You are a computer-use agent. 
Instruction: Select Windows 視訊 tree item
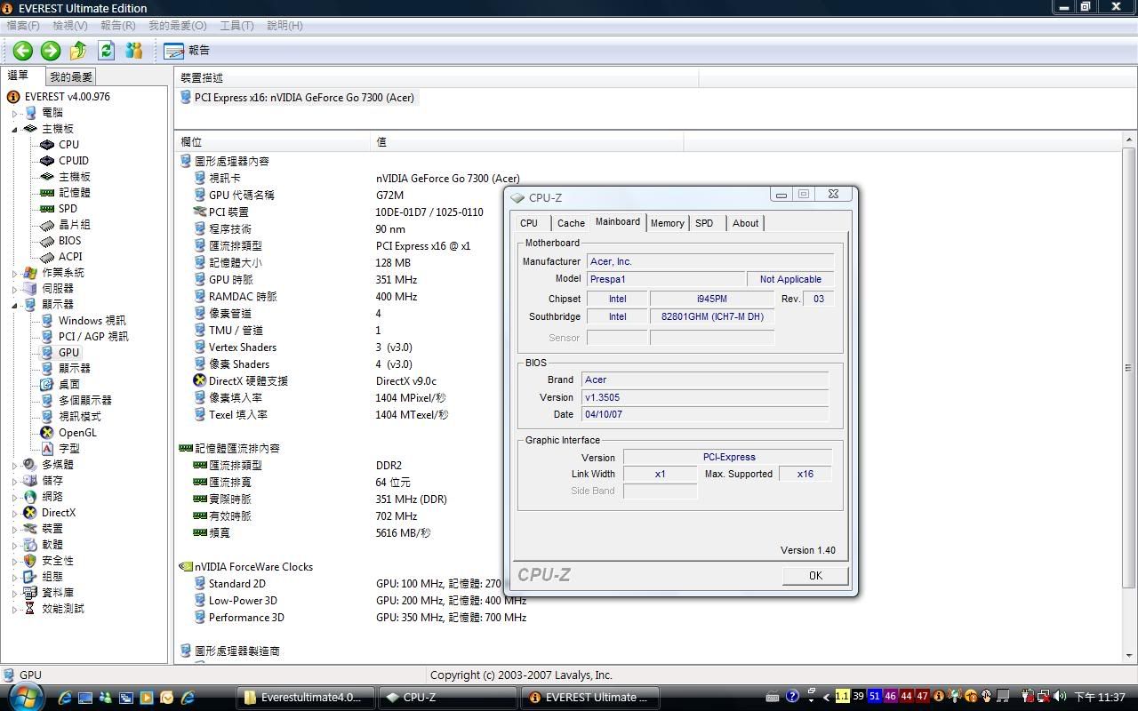point(92,321)
